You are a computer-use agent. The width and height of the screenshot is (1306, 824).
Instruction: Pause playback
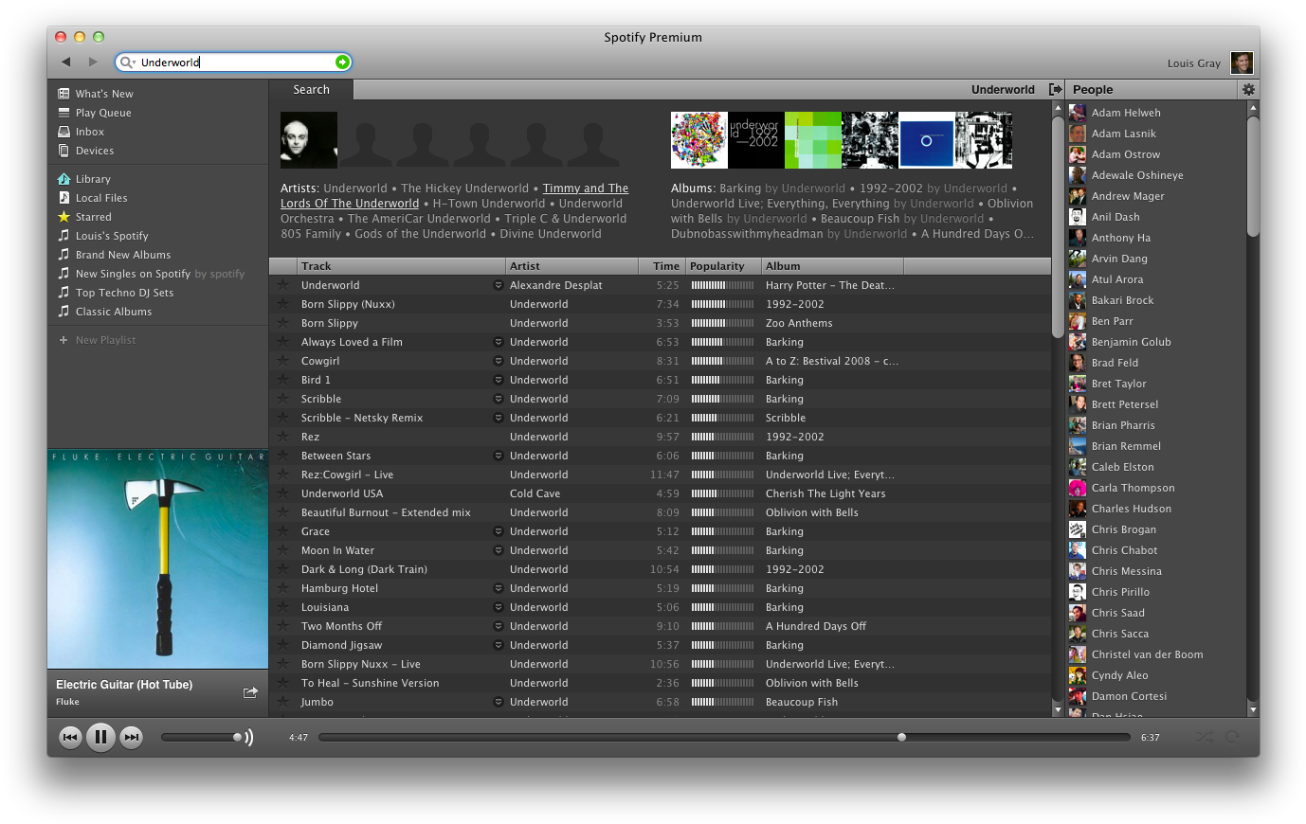(100, 737)
